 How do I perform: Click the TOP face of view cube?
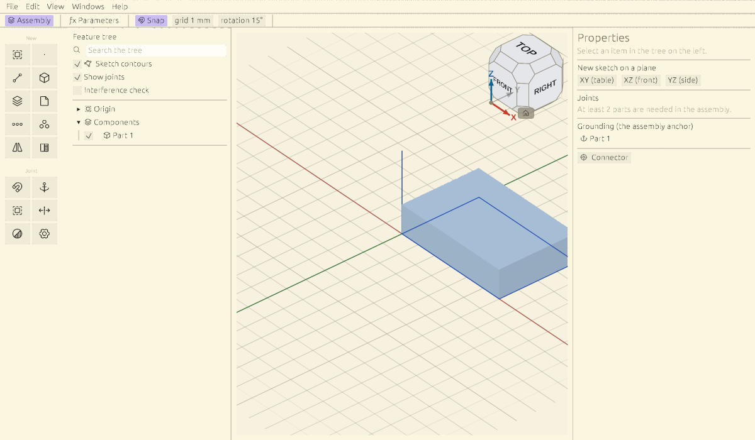point(526,49)
